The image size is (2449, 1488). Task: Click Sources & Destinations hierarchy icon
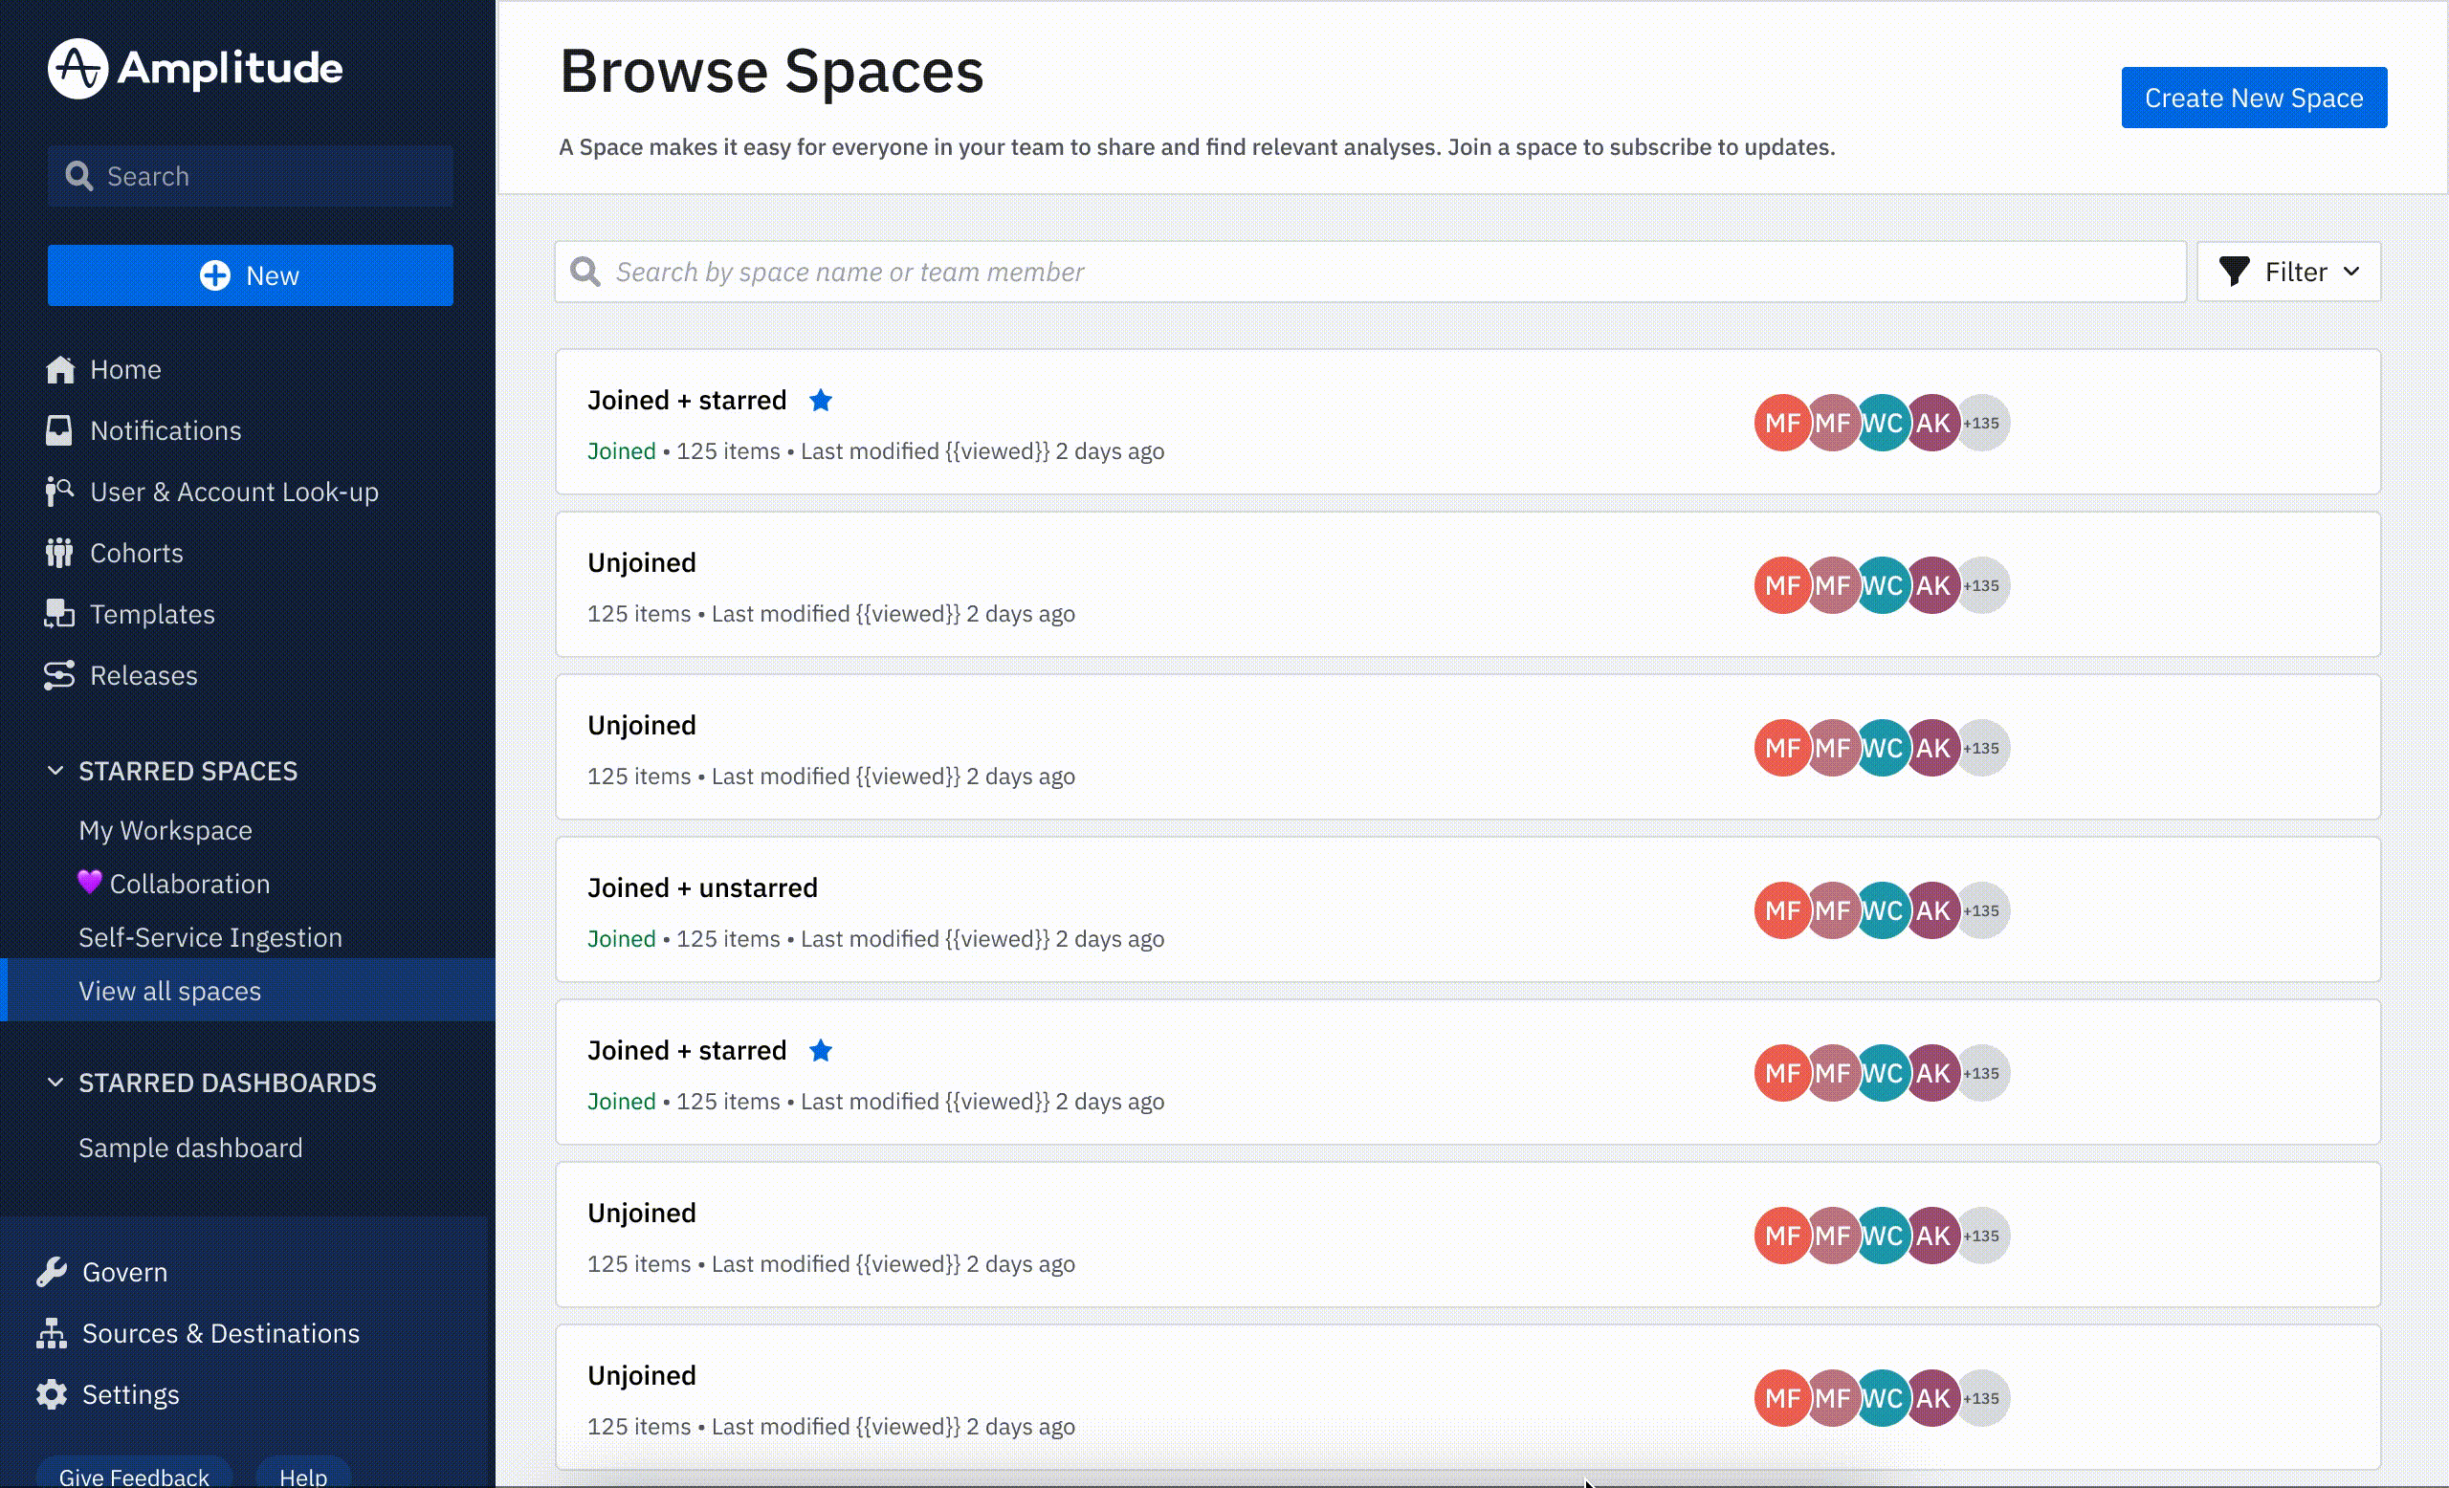pos(52,1333)
